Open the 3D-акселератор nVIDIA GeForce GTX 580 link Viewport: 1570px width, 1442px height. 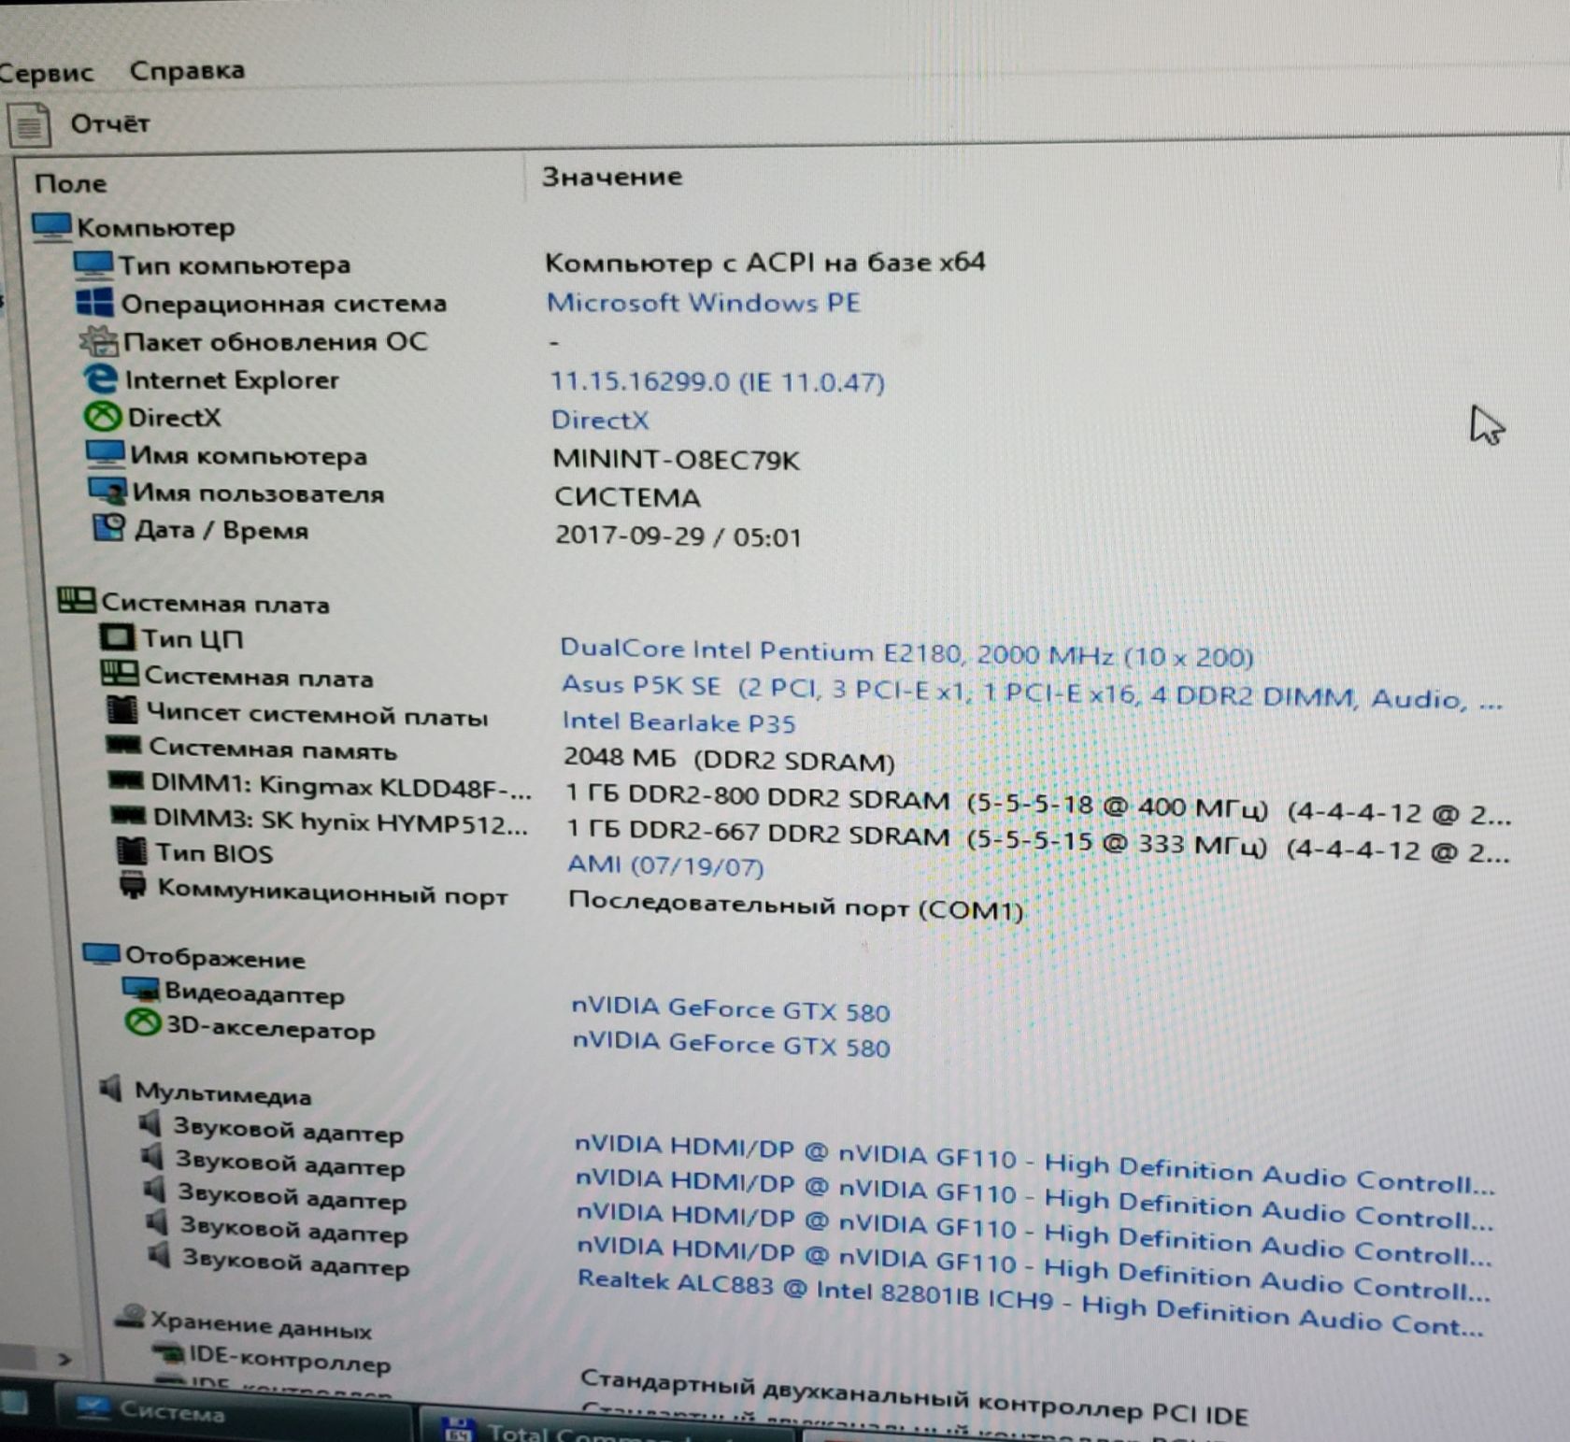point(731,1044)
